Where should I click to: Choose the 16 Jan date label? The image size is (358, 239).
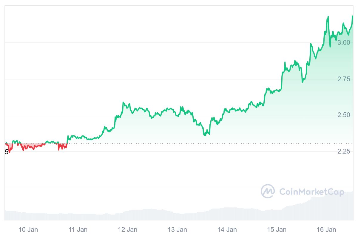pos(326,230)
